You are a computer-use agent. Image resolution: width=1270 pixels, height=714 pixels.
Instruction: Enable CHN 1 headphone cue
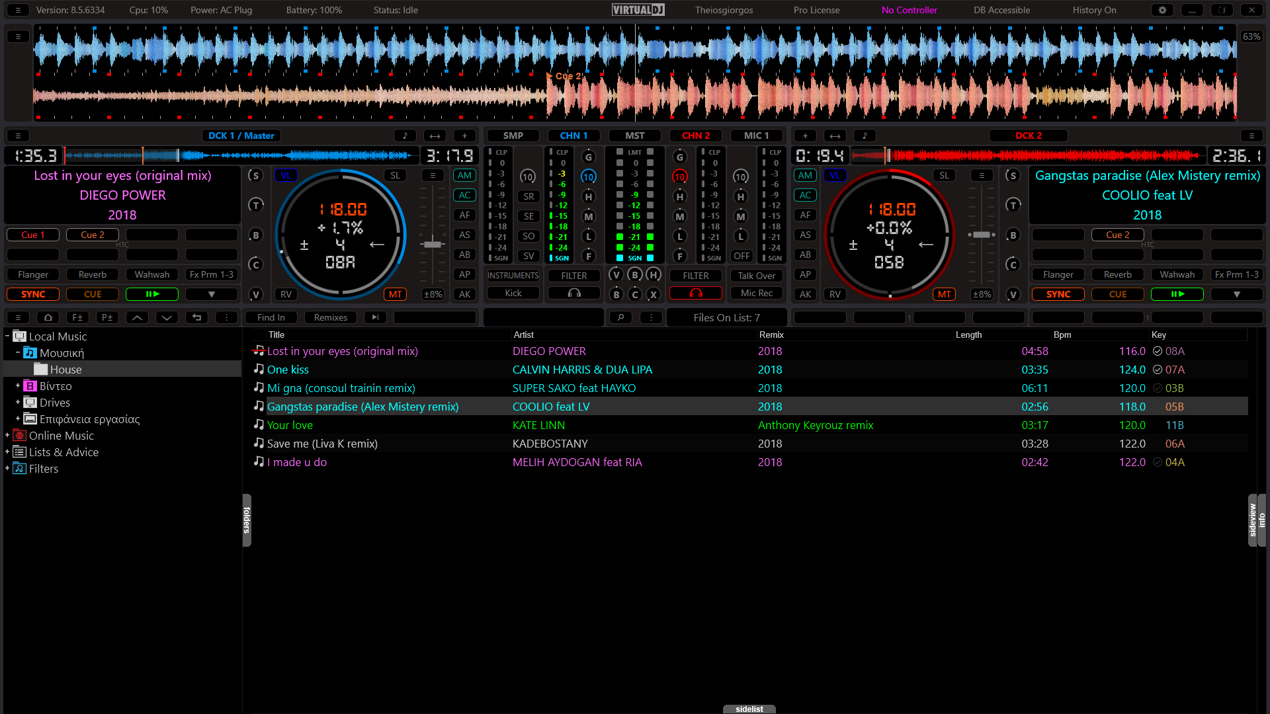point(574,293)
